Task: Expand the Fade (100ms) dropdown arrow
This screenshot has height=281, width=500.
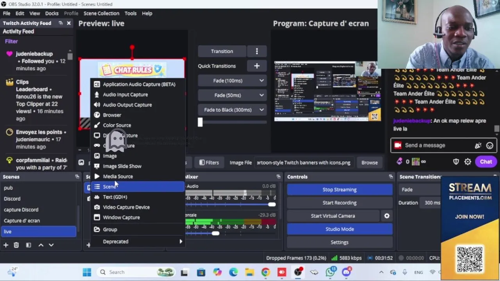Action: 261,80
